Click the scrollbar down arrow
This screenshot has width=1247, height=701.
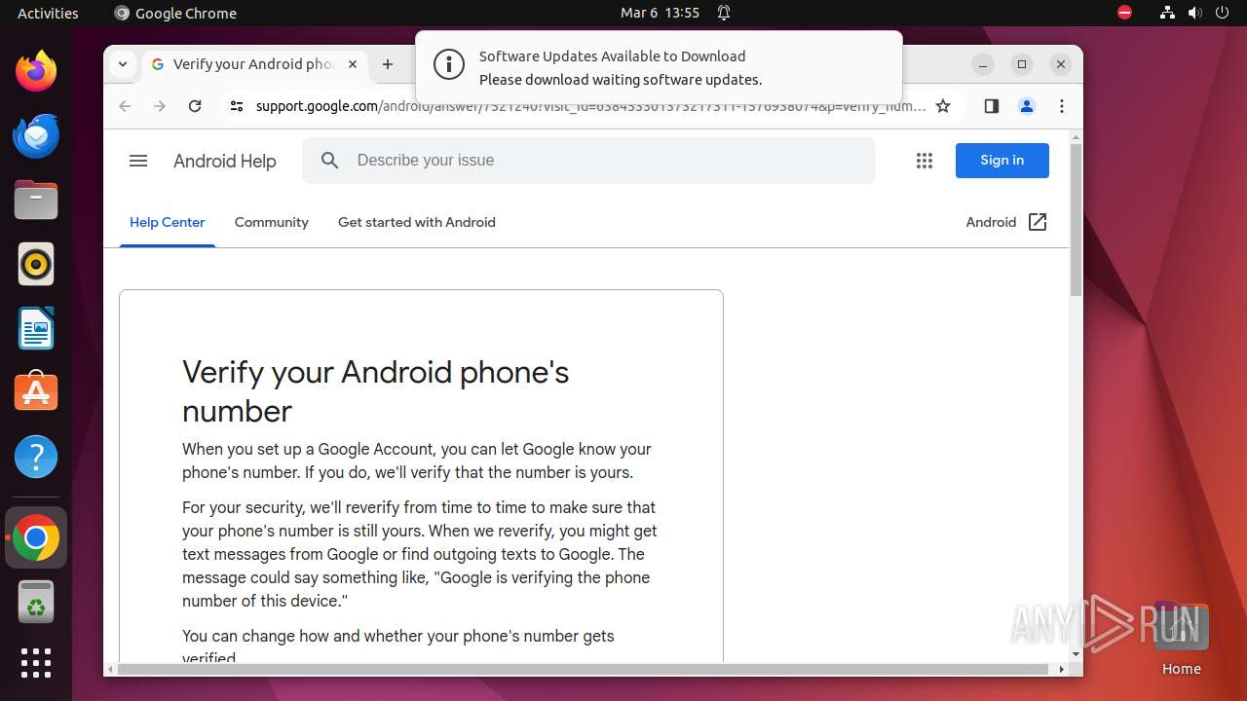pyautogui.click(x=1076, y=655)
